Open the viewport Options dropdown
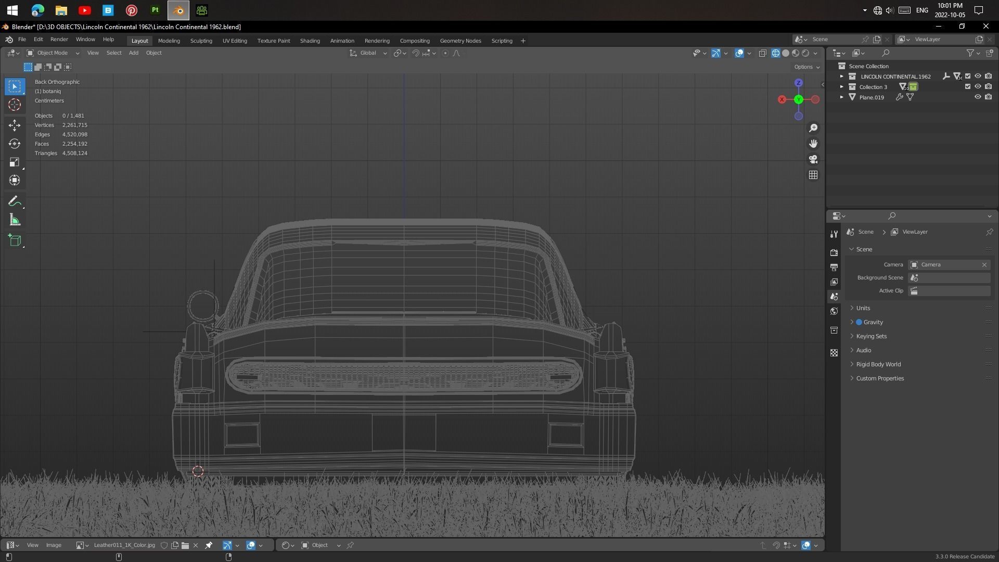The width and height of the screenshot is (999, 562). [806, 67]
